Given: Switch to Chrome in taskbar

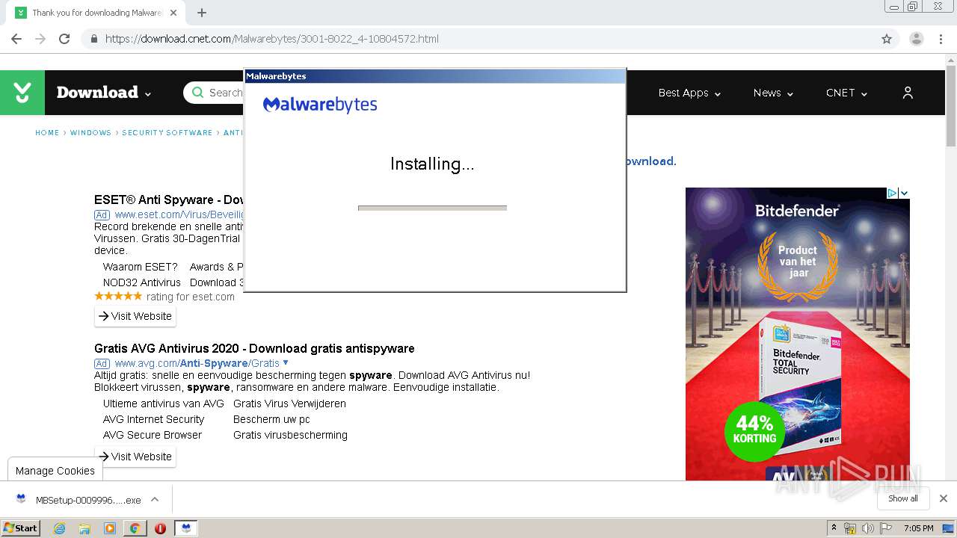Looking at the screenshot, I should (135, 528).
